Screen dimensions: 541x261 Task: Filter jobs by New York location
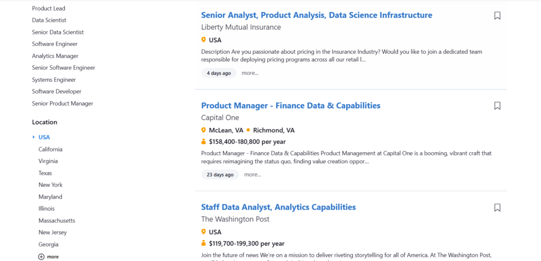click(x=50, y=185)
